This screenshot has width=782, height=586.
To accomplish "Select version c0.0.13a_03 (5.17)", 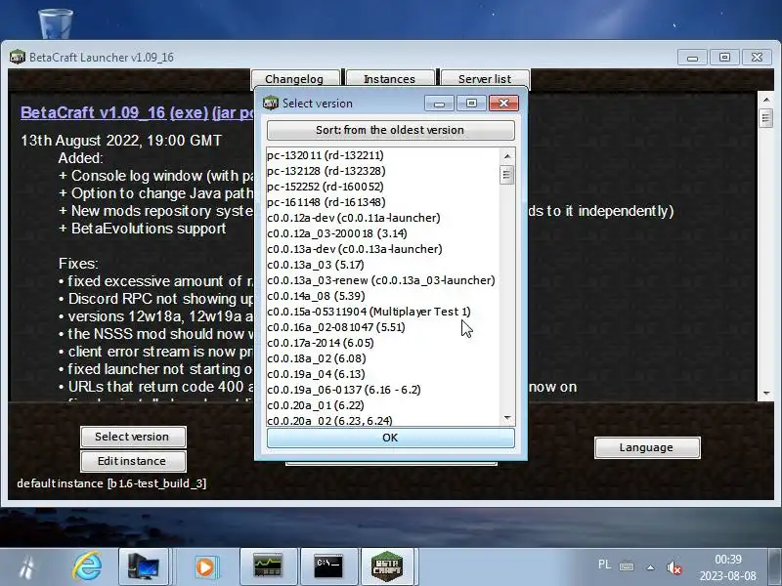I will tap(383, 265).
